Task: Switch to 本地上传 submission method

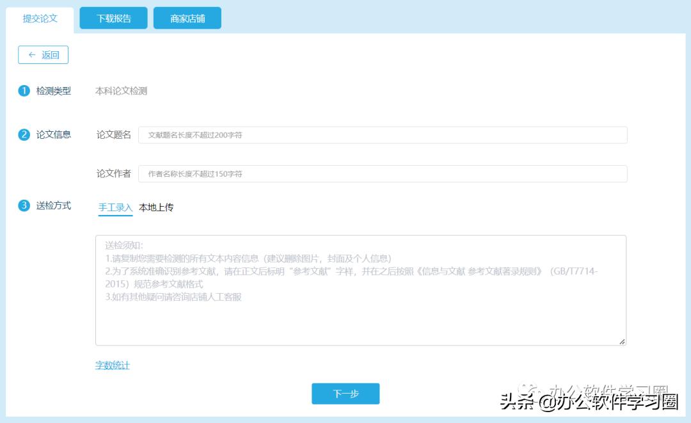Action: click(x=157, y=207)
